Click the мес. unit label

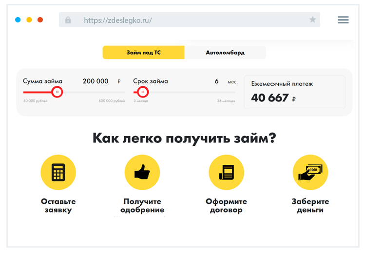232,82
